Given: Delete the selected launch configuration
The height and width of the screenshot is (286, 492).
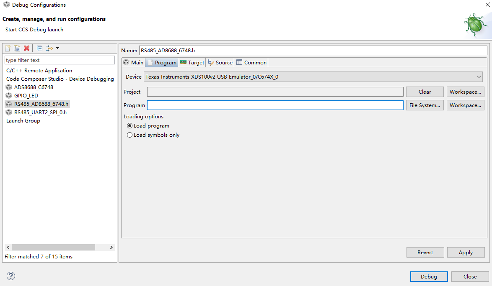Looking at the screenshot, I should [x=26, y=48].
